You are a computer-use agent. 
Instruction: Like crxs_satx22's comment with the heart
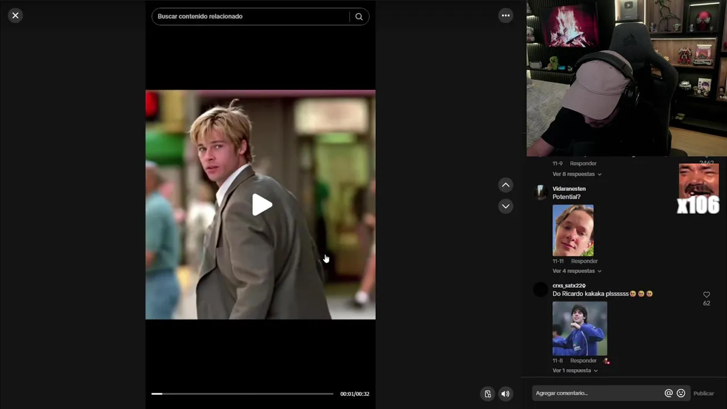707,295
